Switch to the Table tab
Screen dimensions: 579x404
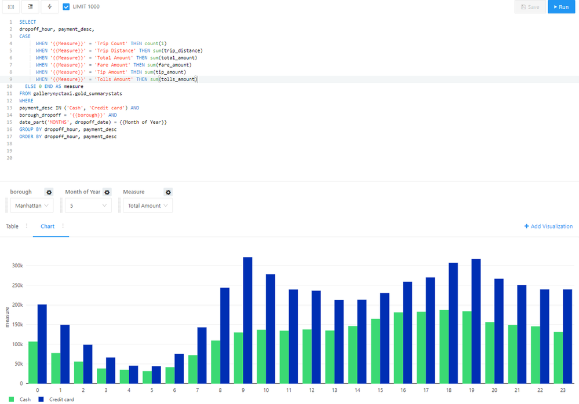pyautogui.click(x=12, y=226)
